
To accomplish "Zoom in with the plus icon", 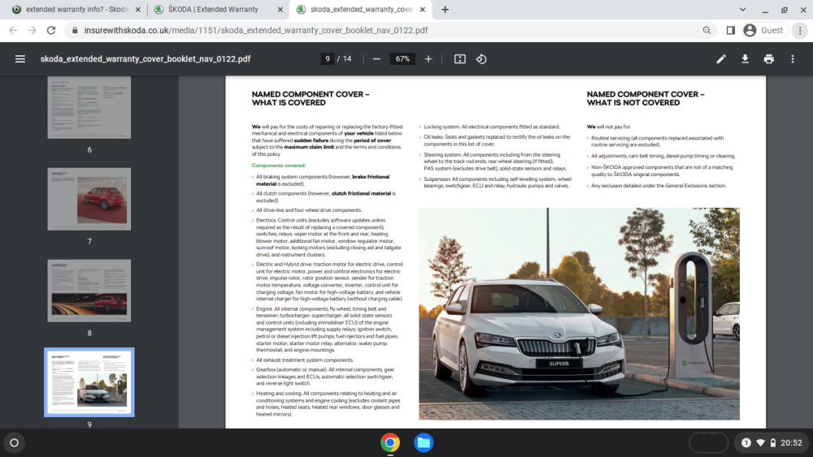I will click(428, 59).
